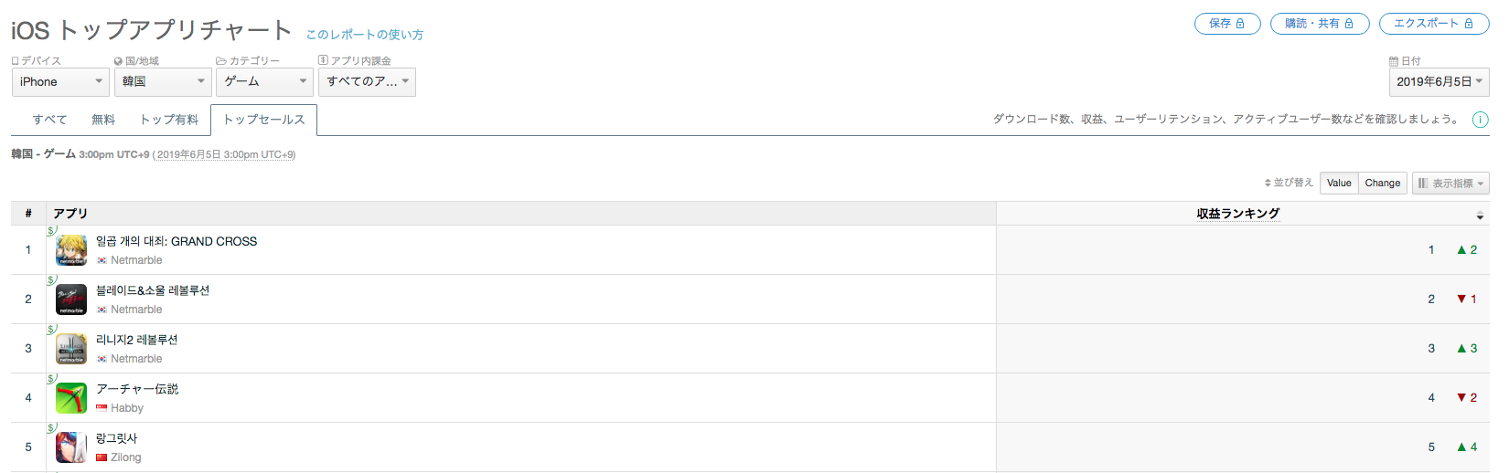Toggle ranking display to Value
The height and width of the screenshot is (473, 1509).
coord(1339,183)
